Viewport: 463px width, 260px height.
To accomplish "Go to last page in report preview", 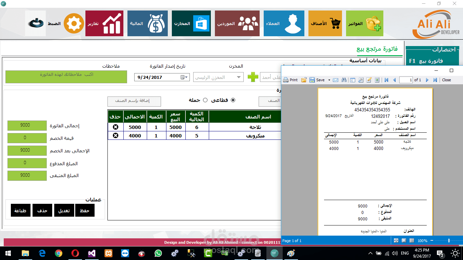I will pyautogui.click(x=435, y=80).
